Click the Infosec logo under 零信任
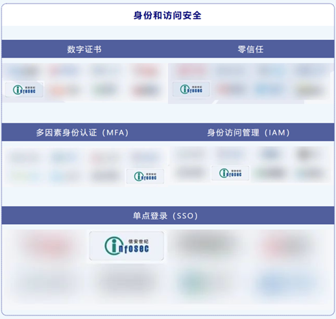This screenshot has height=319, width=336. pos(191,89)
